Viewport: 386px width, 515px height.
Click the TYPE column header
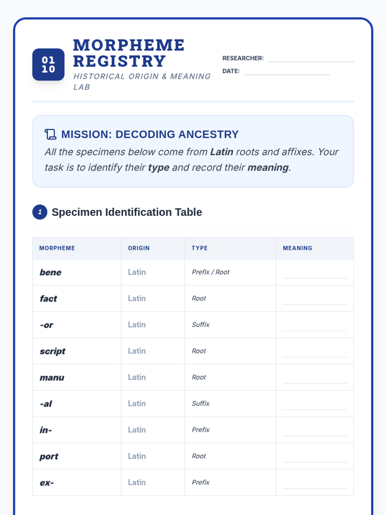[x=199, y=248]
